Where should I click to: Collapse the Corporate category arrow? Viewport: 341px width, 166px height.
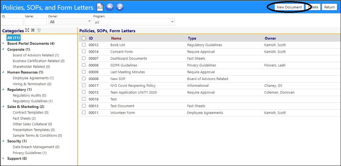pos(3,49)
